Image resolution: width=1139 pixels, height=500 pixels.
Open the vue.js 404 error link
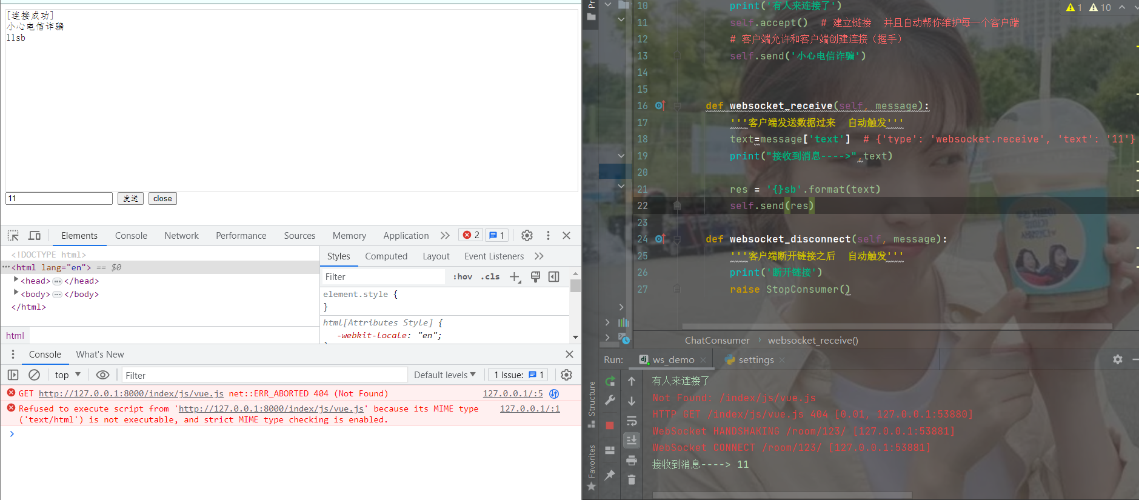pyautogui.click(x=131, y=394)
